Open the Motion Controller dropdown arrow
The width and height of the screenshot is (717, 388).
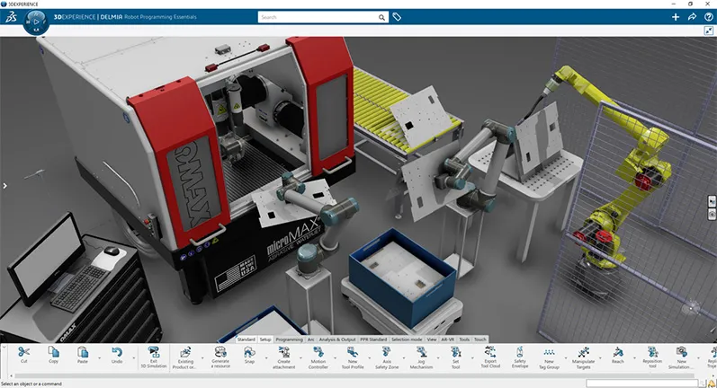(x=336, y=357)
